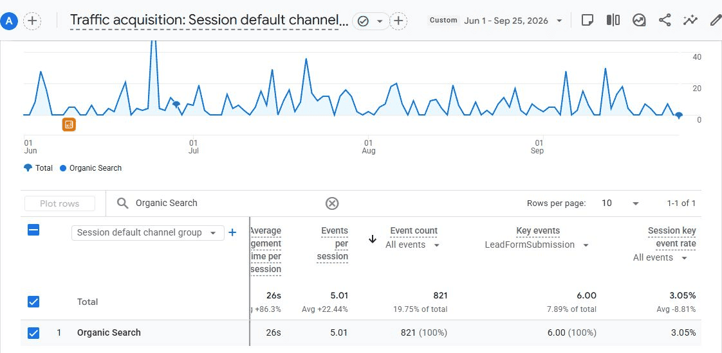The width and height of the screenshot is (722, 353).
Task: Toggle the Organic Search row checkbox
Action: (x=33, y=333)
